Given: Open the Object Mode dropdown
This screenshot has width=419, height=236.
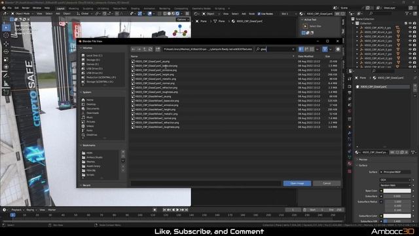Looking at the screenshot, I should [22, 14].
